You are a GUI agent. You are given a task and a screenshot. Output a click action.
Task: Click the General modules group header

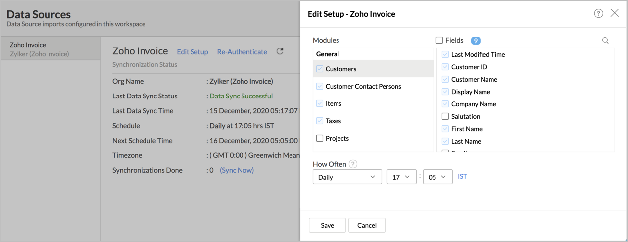click(x=328, y=54)
